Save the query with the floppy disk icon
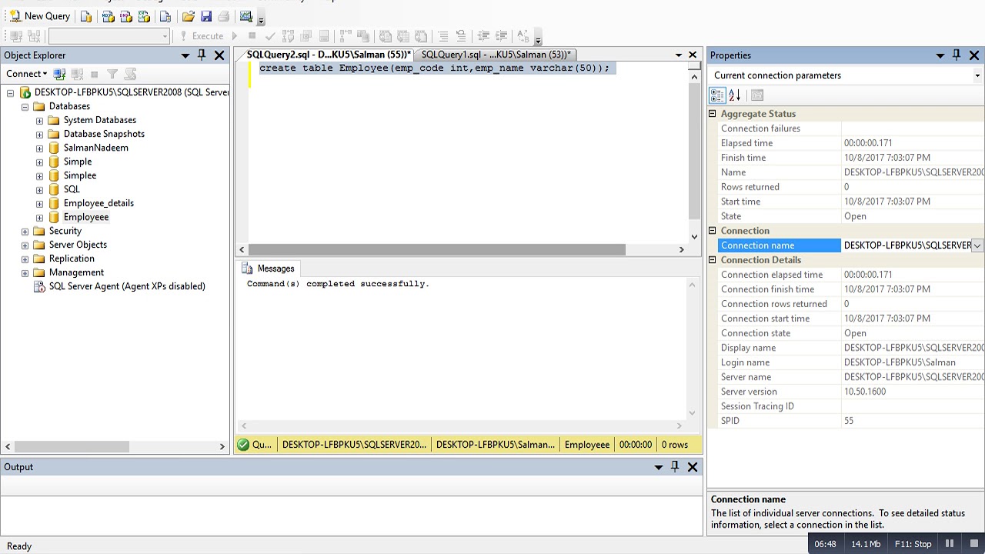 (205, 16)
